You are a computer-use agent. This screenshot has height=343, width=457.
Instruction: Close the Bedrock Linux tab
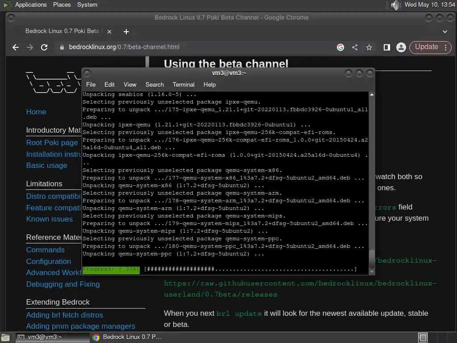tap(109, 32)
